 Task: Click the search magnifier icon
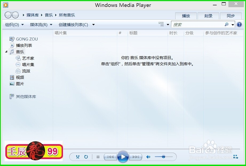[x=226, y=25]
